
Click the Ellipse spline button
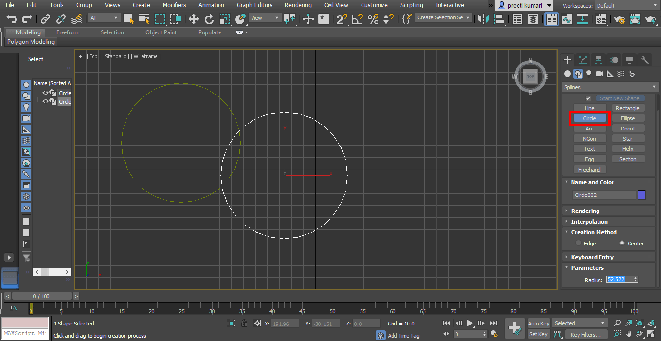click(x=628, y=118)
